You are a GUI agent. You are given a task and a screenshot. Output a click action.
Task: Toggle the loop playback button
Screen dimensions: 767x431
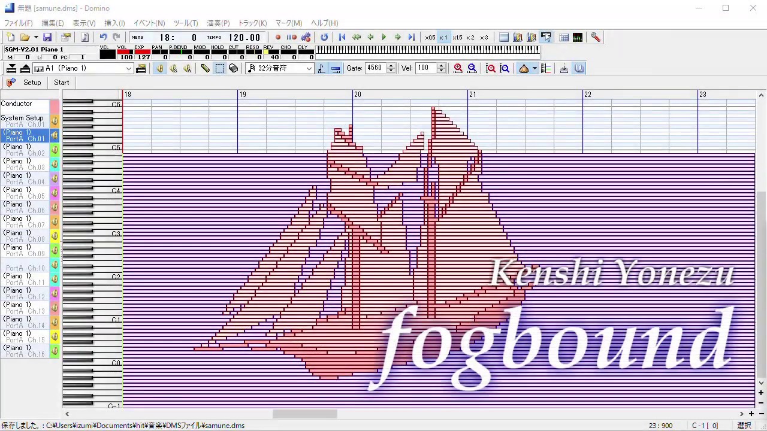(324, 37)
